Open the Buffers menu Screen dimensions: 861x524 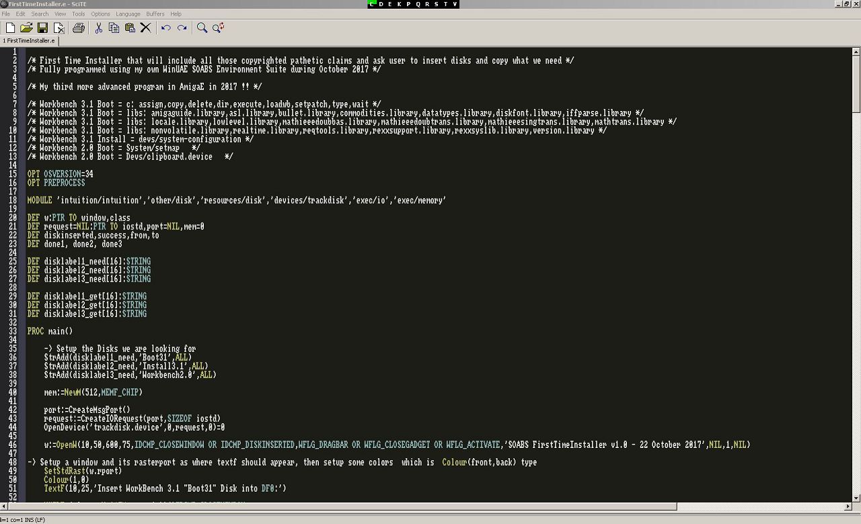[155, 13]
